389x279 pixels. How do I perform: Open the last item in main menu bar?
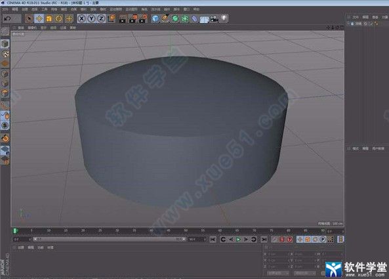(x=196, y=9)
